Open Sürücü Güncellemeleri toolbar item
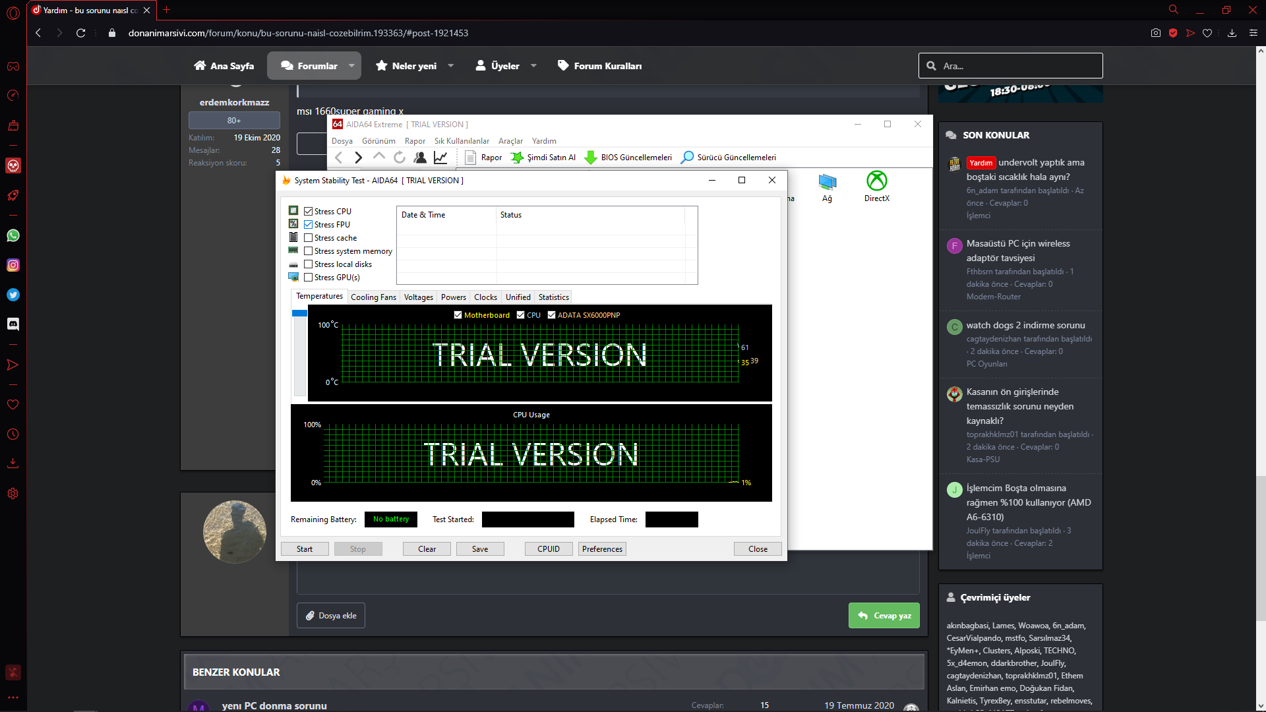 point(729,158)
